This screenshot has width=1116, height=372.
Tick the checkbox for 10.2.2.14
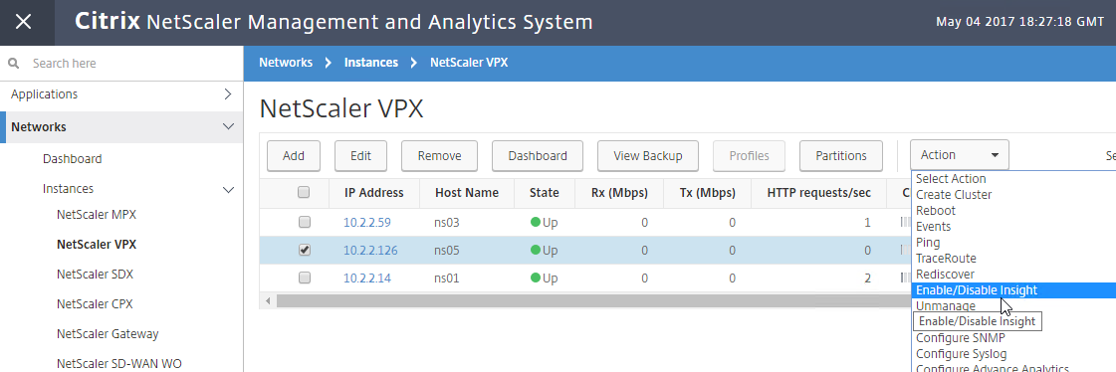(x=304, y=279)
